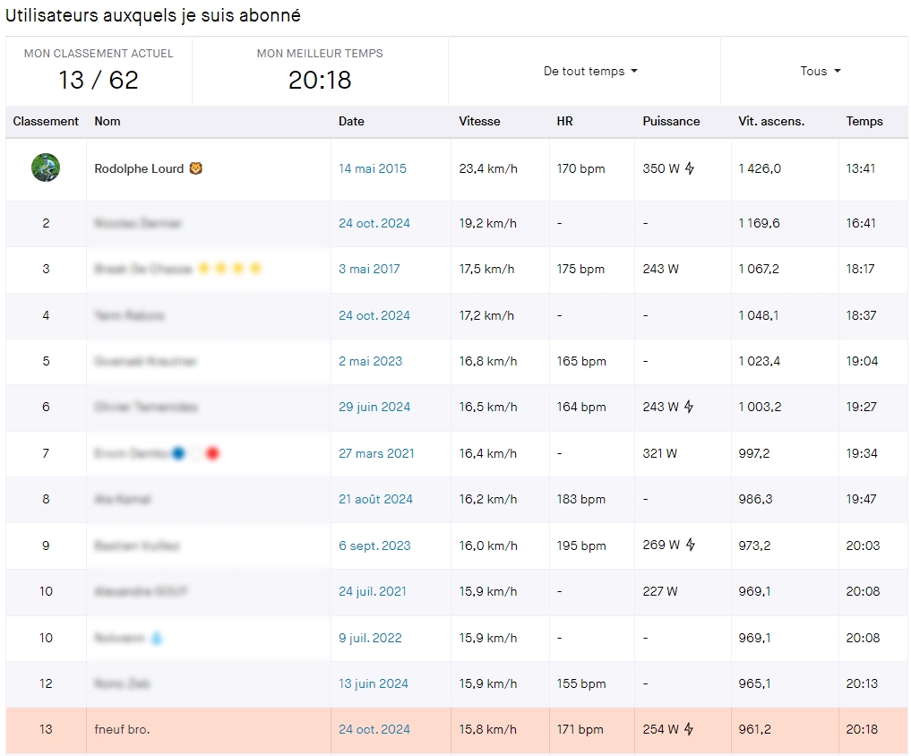Click the 18:17 time cell
This screenshot has width=911, height=756.
860,269
